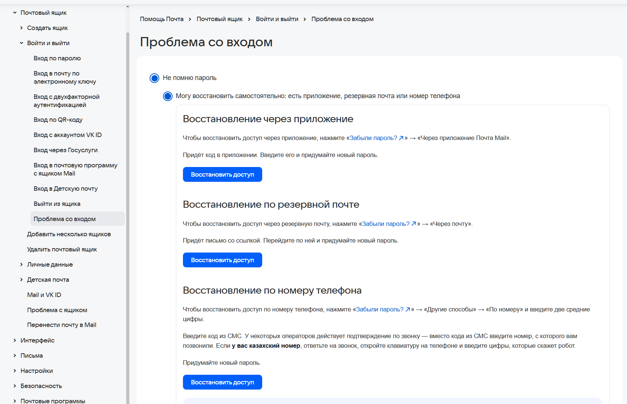Click the scrollbar up arrow atop the sidebar

128,6
